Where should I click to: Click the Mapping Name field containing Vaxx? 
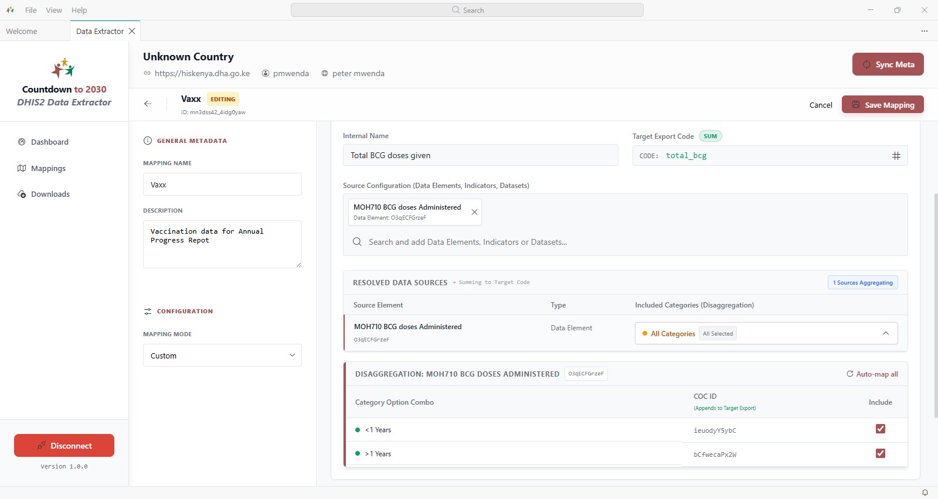pos(222,184)
